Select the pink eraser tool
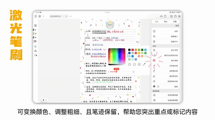215x120 pixels. click(x=35, y=41)
